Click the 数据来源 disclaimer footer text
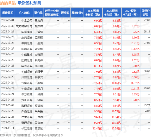 31,135
